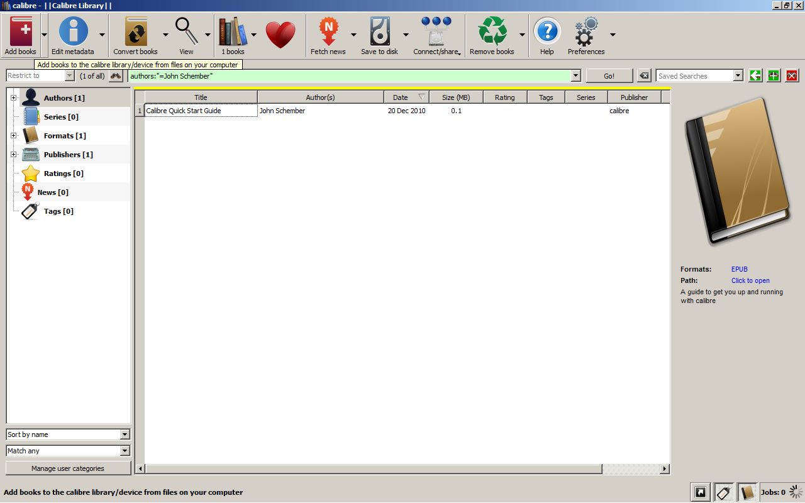Select the News [0] category
The image size is (805, 503).
pos(53,192)
